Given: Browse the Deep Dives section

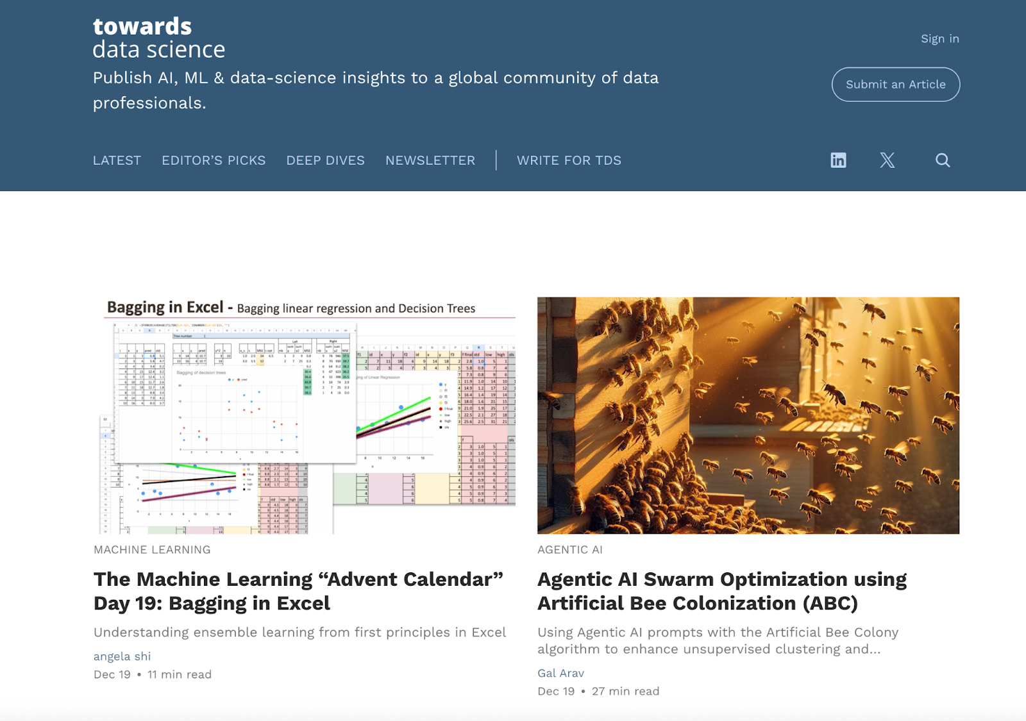Looking at the screenshot, I should 325,160.
